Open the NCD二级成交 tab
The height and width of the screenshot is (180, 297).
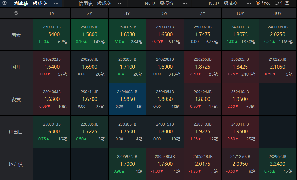[223, 3]
